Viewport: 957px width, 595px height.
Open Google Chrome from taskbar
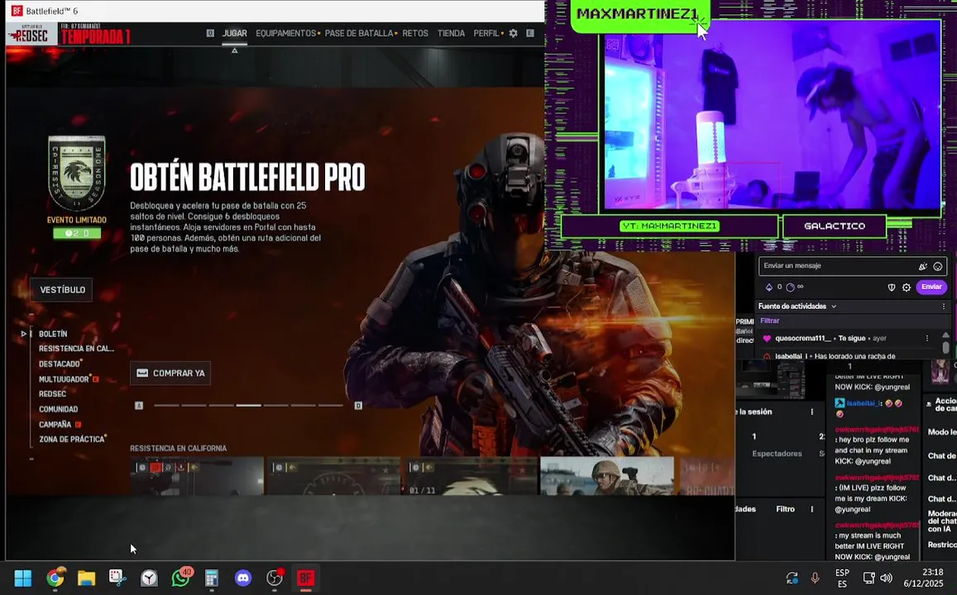55,578
